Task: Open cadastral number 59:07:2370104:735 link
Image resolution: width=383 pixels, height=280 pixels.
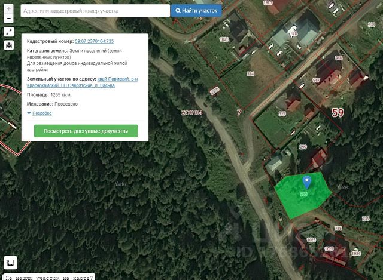Action: [x=95, y=41]
